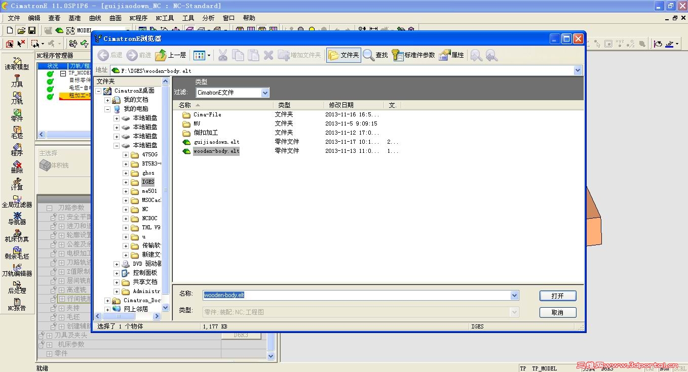The image size is (688, 372).
Task: Sort the file list by 修改日期 column
Action: point(355,105)
